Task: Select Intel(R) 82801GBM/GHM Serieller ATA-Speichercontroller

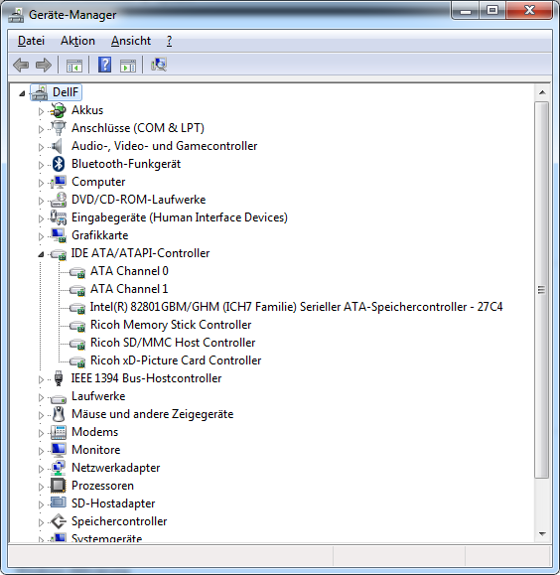Action: pyautogui.click(x=296, y=307)
